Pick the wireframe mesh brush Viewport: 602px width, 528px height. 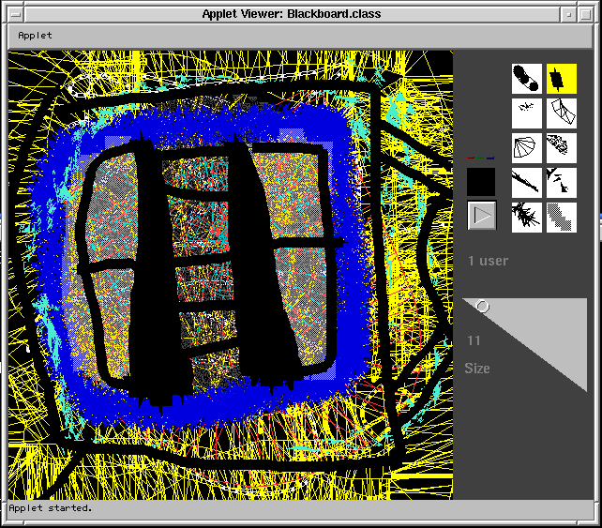coord(562,113)
